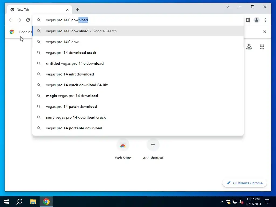This screenshot has height=207, width=276.
Task: Choose 'vegas pro 14 download crack' suggestion
Action: 138,53
